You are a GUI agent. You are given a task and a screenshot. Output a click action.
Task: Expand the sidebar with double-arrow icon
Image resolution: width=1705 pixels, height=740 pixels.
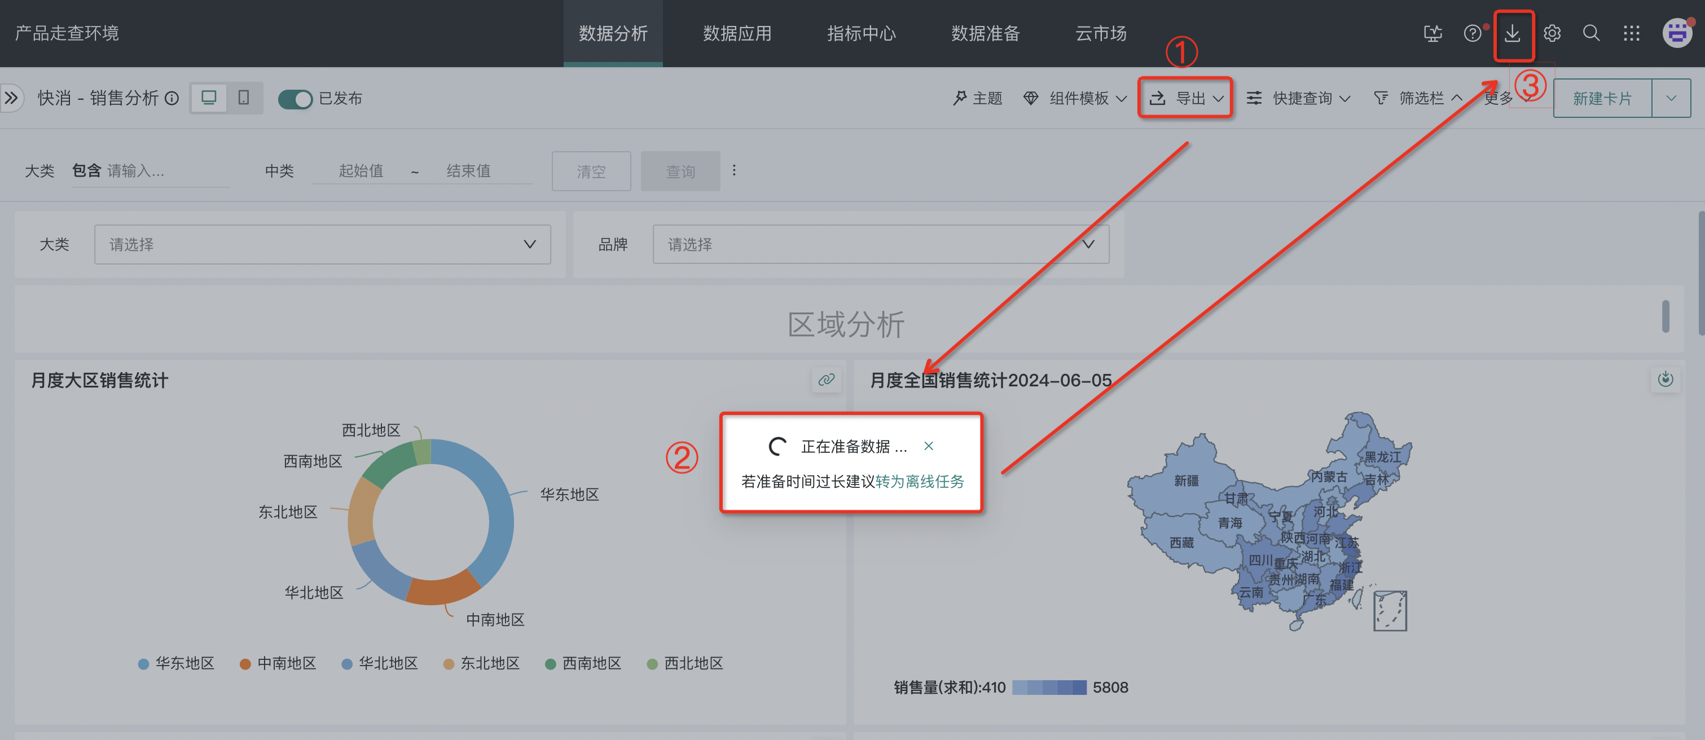tap(11, 98)
